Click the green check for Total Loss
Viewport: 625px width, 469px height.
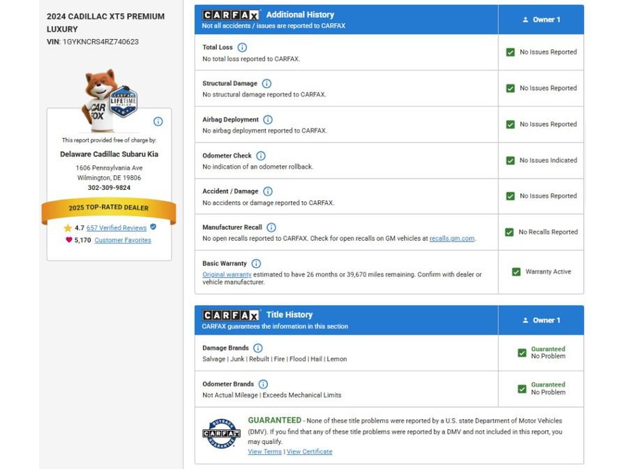510,52
